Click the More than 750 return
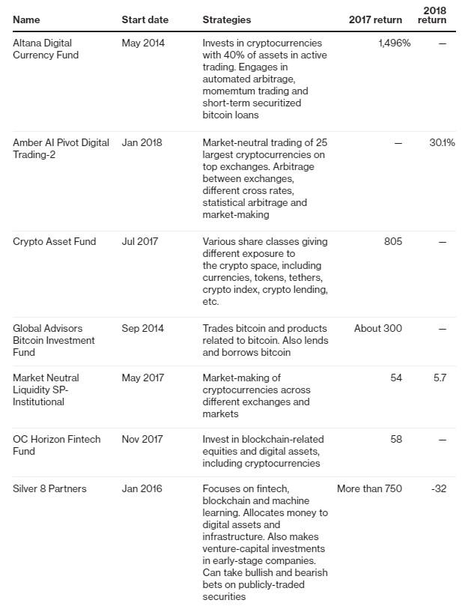Viewport: 465px width, 609px height. pyautogui.click(x=369, y=488)
